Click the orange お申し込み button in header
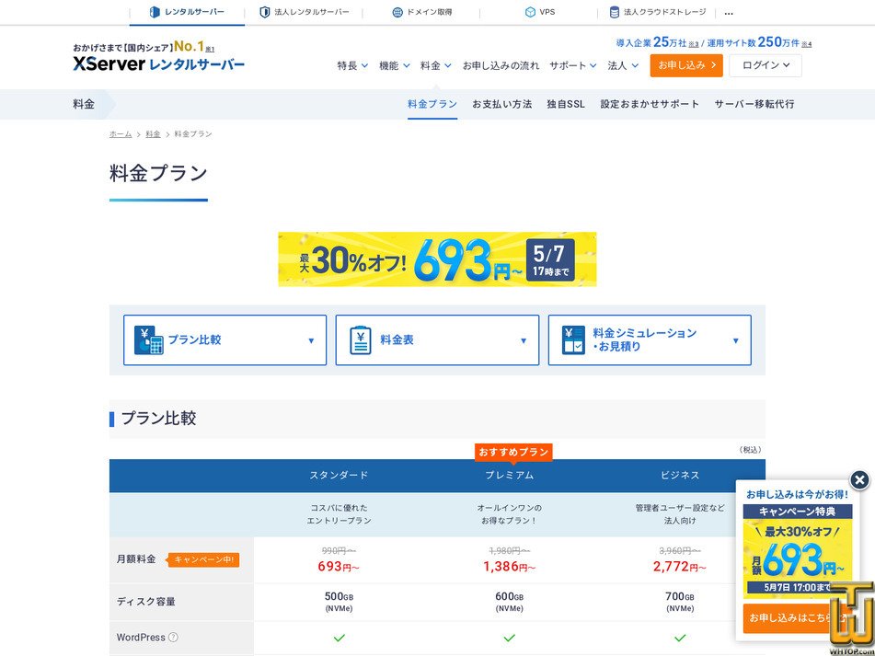The image size is (875, 656). pyautogui.click(x=686, y=65)
